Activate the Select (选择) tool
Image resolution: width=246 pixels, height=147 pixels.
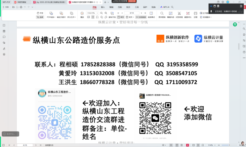[x=40, y=17]
